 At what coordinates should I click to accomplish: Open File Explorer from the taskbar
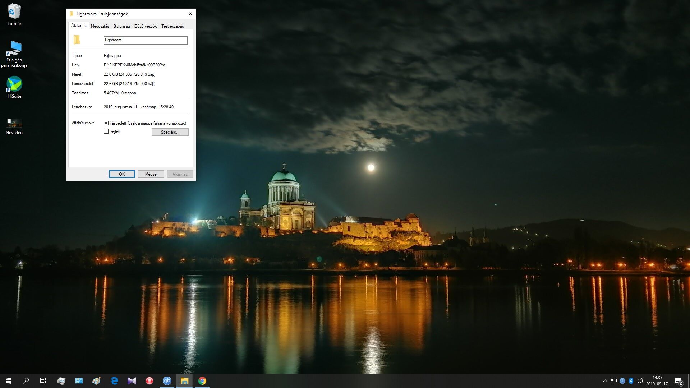[x=185, y=381]
